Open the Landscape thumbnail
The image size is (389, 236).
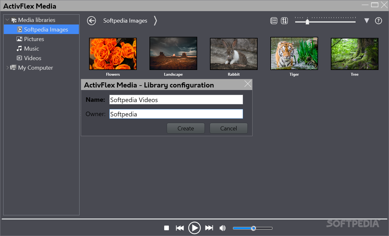click(173, 53)
